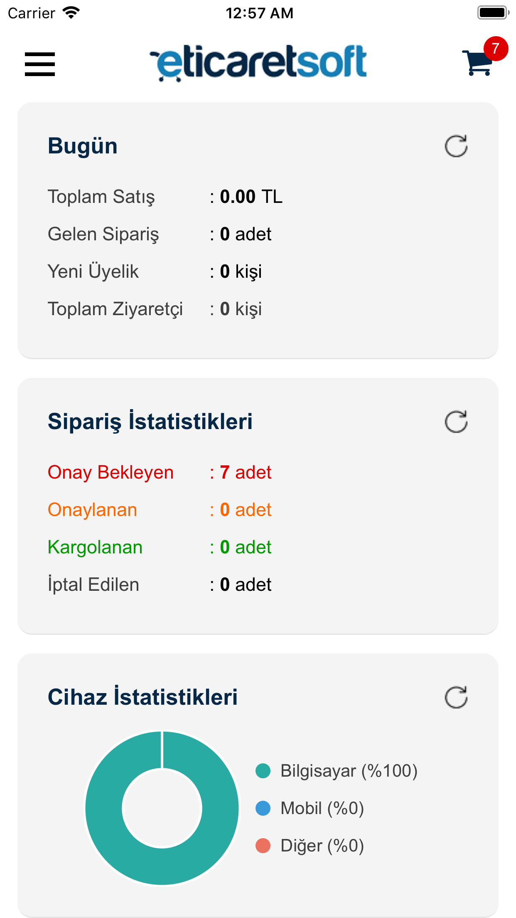The width and height of the screenshot is (516, 918).
Task: Click the Mobil blue legend dot
Action: click(x=263, y=808)
